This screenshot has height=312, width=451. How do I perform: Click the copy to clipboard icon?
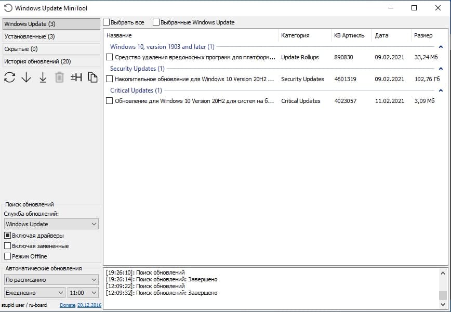[92, 77]
